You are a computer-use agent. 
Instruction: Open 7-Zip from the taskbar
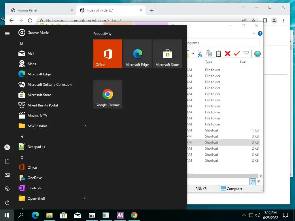coord(92,215)
